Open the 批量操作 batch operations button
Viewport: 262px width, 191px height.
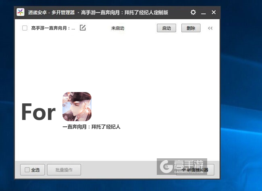pos(64,170)
